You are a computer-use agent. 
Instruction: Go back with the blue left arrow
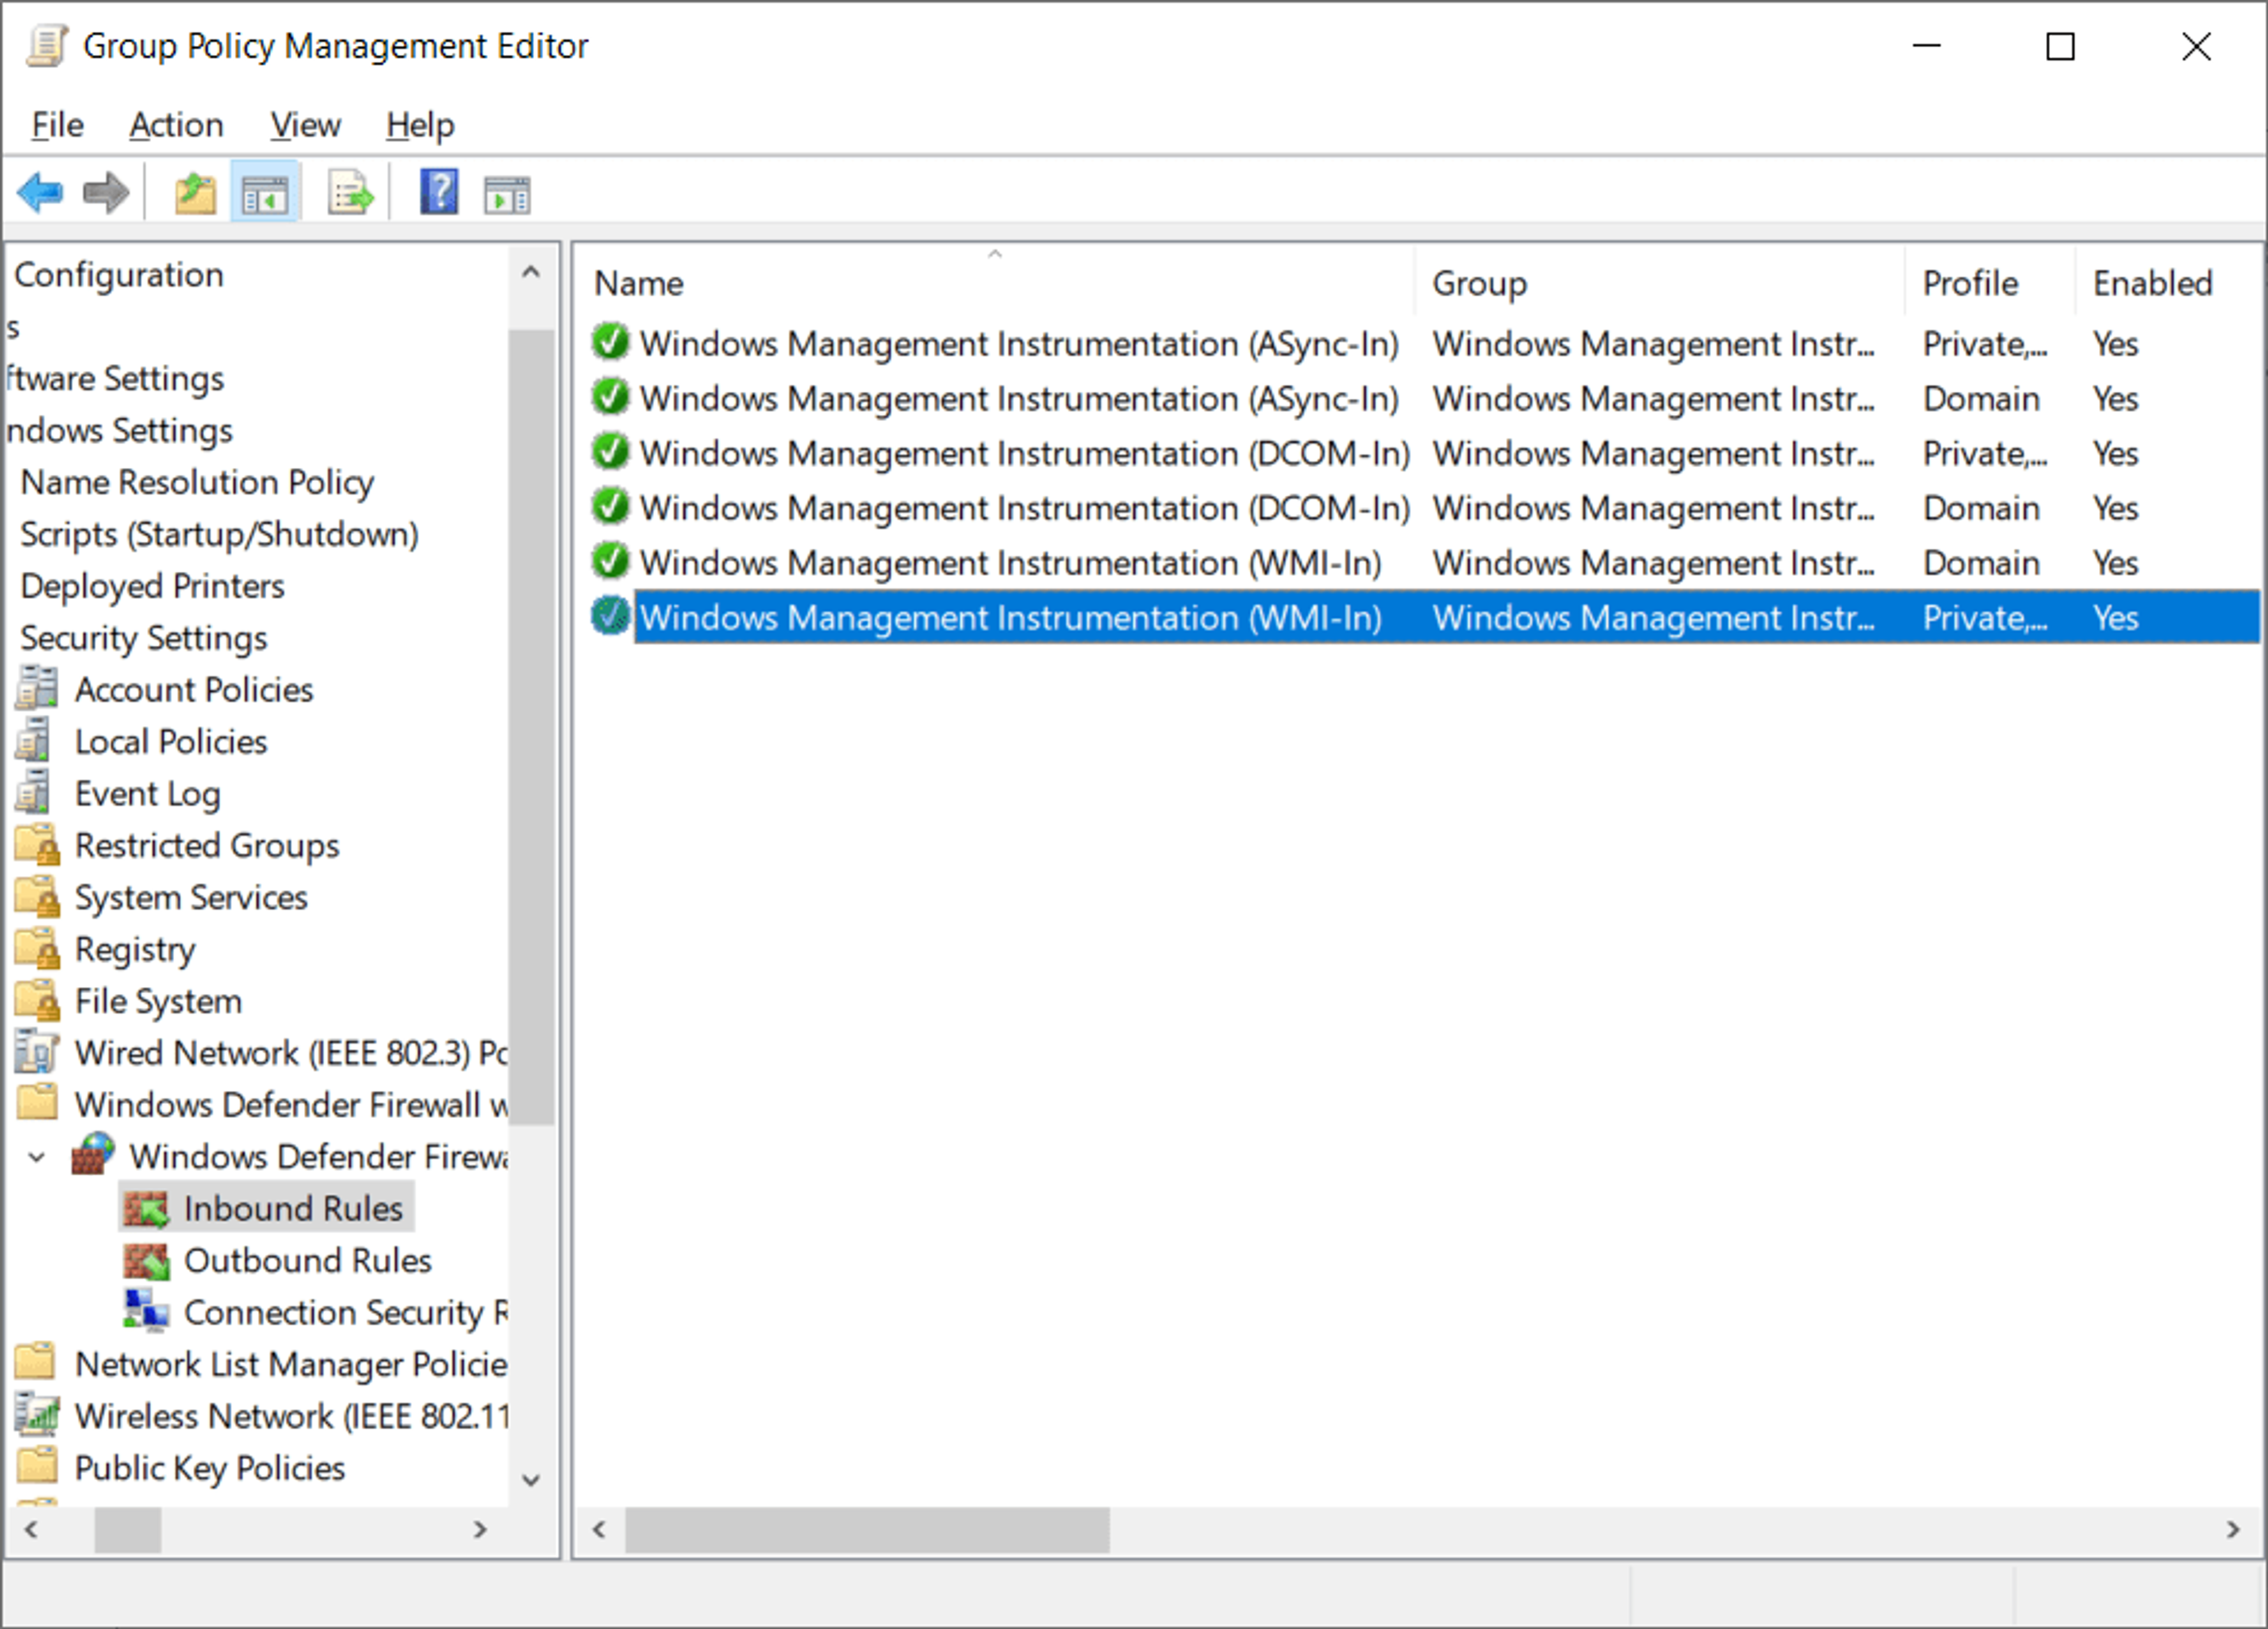point(41,192)
